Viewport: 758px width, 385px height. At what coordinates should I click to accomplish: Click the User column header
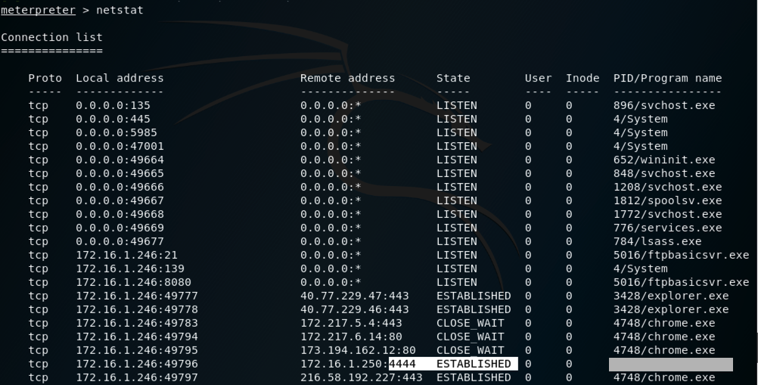(538, 78)
